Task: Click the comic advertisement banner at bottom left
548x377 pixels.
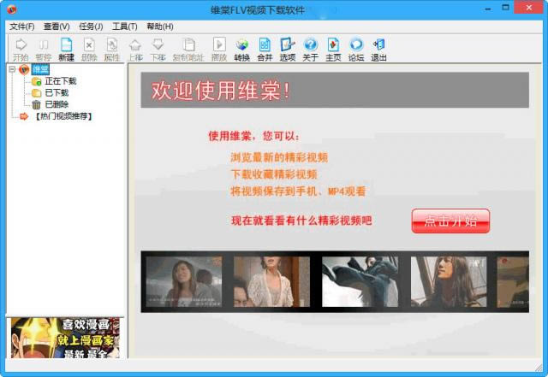Action: click(x=64, y=338)
